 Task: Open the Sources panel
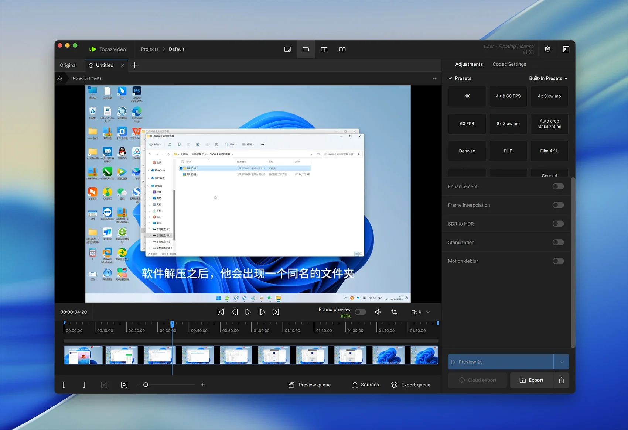(x=365, y=385)
